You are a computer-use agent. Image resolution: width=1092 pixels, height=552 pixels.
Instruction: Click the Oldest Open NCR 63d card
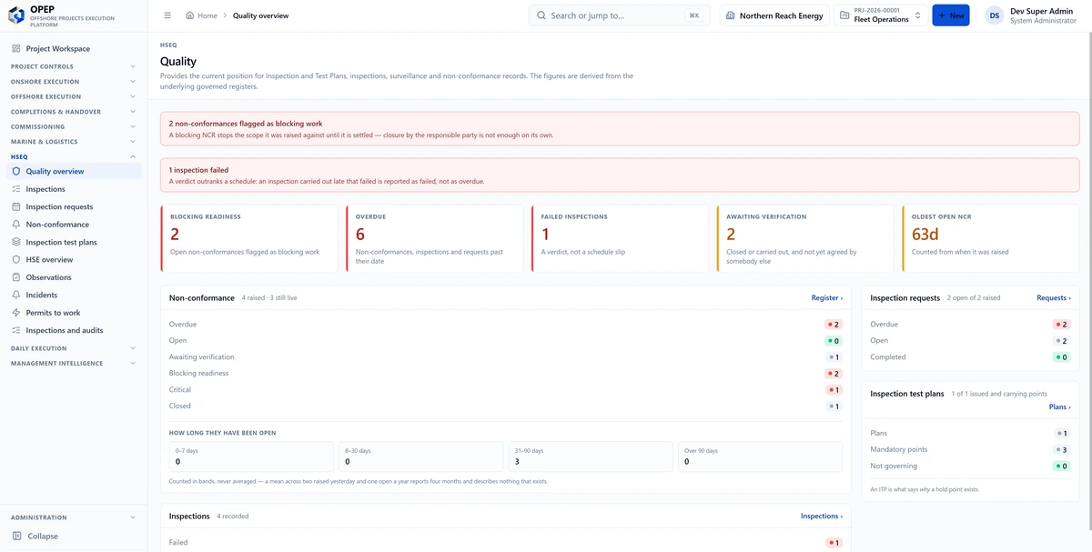[x=990, y=238]
